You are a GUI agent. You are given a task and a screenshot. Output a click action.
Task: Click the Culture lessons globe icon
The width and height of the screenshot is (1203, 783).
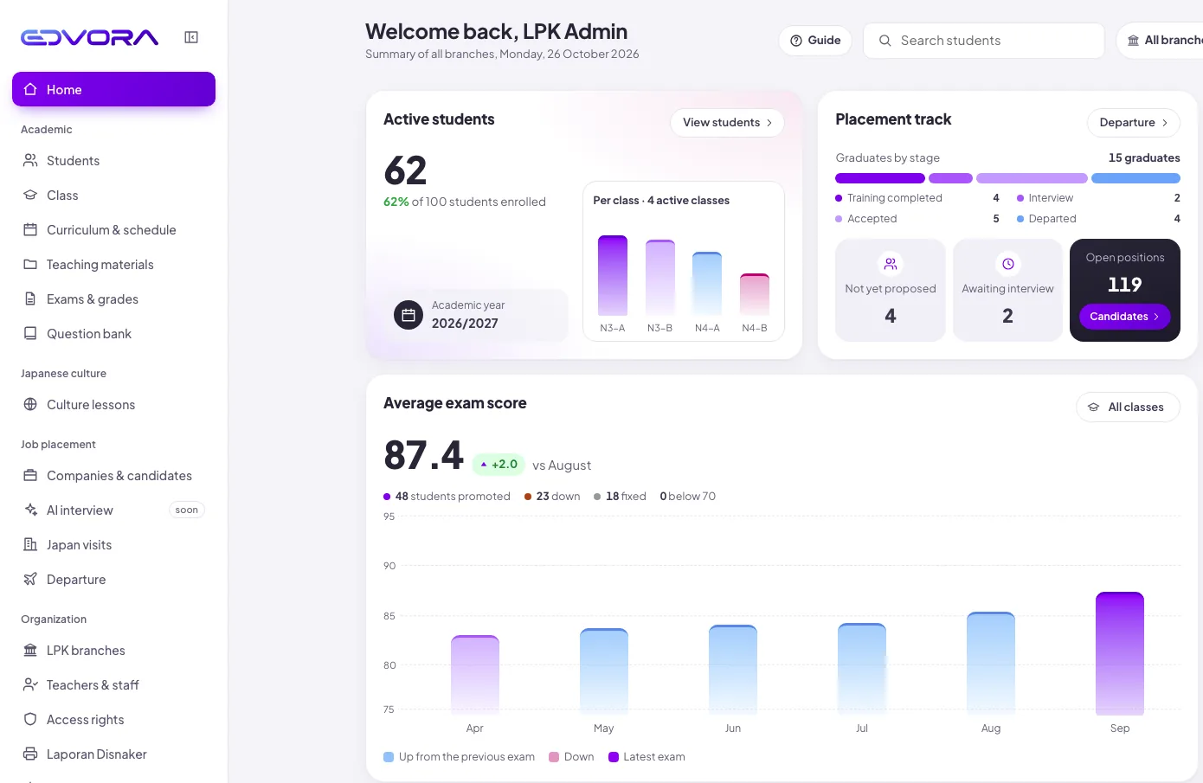[30, 405]
